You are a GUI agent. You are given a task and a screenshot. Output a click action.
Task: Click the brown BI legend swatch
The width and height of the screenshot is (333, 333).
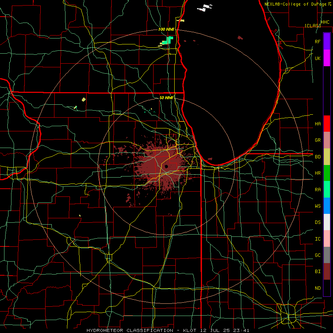click(327, 272)
